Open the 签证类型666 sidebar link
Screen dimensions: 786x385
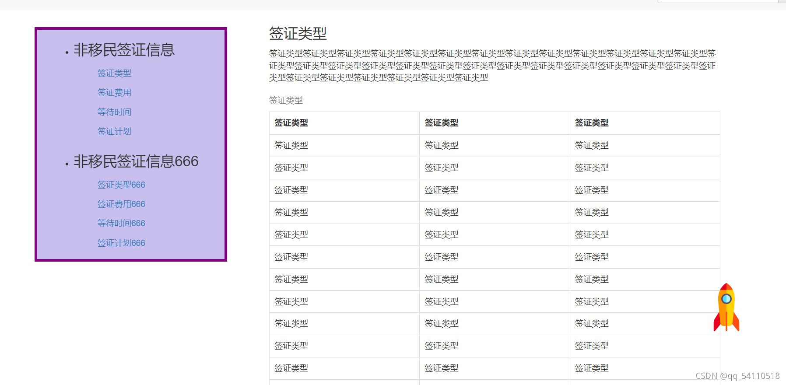[x=121, y=185]
